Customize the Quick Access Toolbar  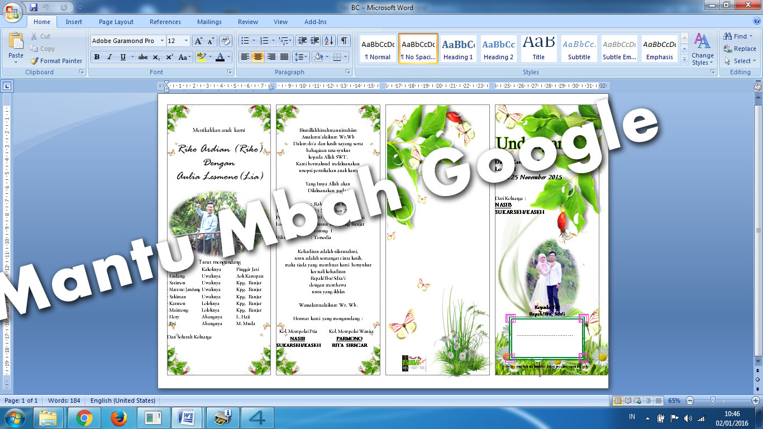coord(80,8)
